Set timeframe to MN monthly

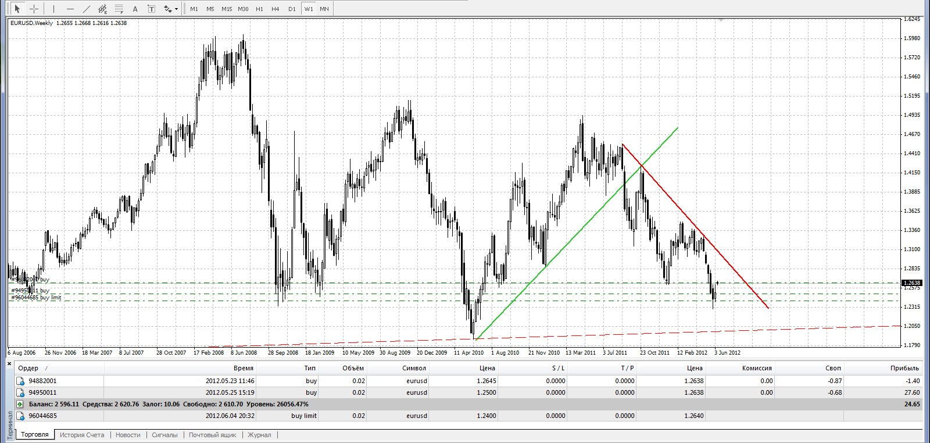pos(324,9)
